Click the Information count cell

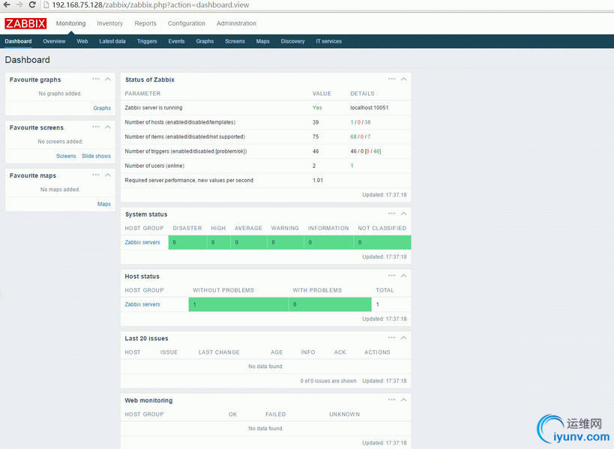[x=329, y=242]
